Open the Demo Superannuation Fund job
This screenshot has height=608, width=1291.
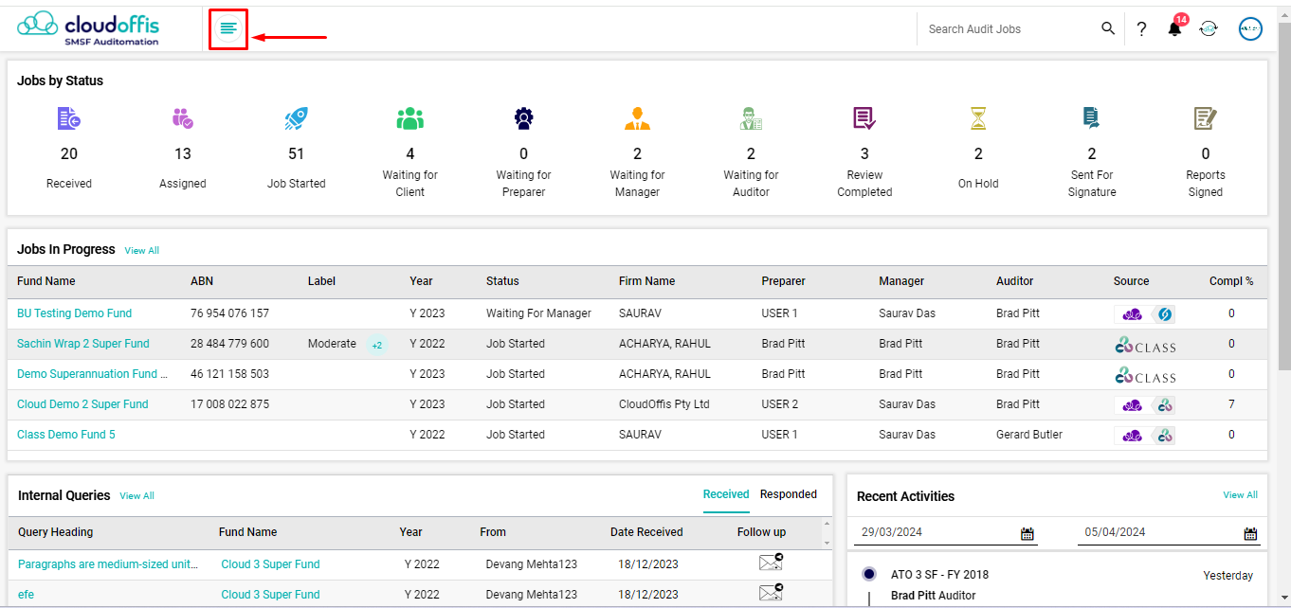click(93, 374)
